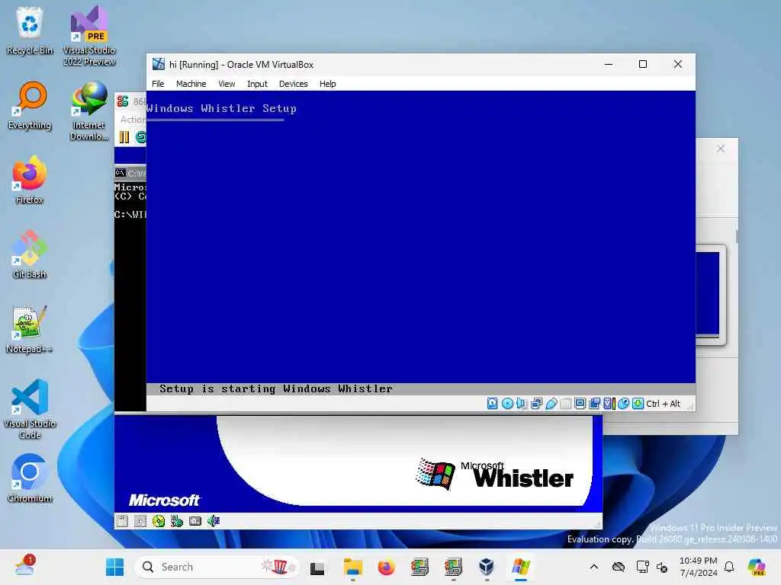Open the Visual Studio Code desktop shortcut
The width and height of the screenshot is (781, 585).
30,409
